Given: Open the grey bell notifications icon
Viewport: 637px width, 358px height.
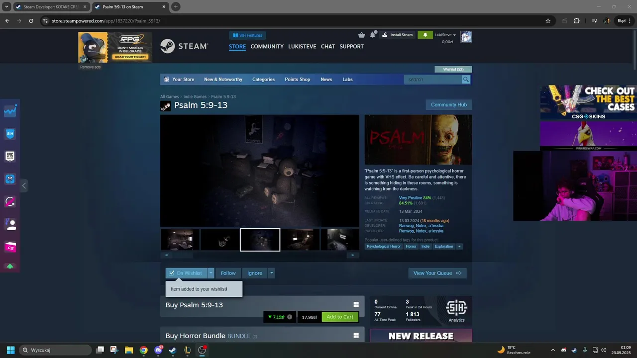Looking at the screenshot, I should pyautogui.click(x=372, y=35).
